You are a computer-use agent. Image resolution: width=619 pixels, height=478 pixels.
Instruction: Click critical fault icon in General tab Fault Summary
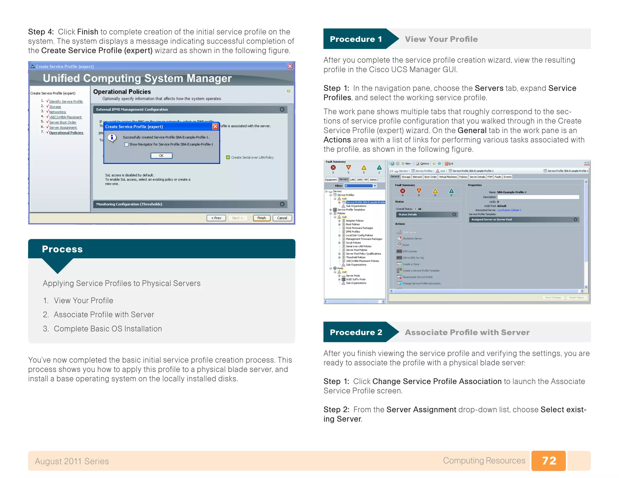click(403, 191)
